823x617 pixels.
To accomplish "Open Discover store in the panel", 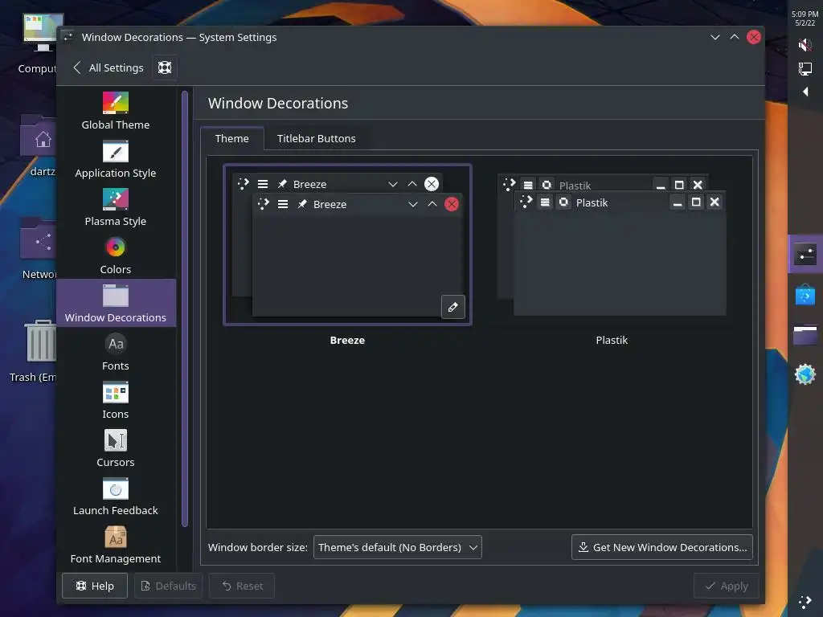I will click(x=805, y=295).
